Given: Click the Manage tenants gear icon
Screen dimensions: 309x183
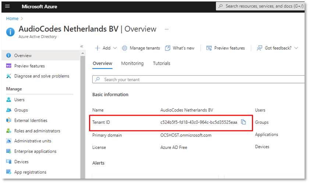Looking at the screenshot, I should [125, 48].
